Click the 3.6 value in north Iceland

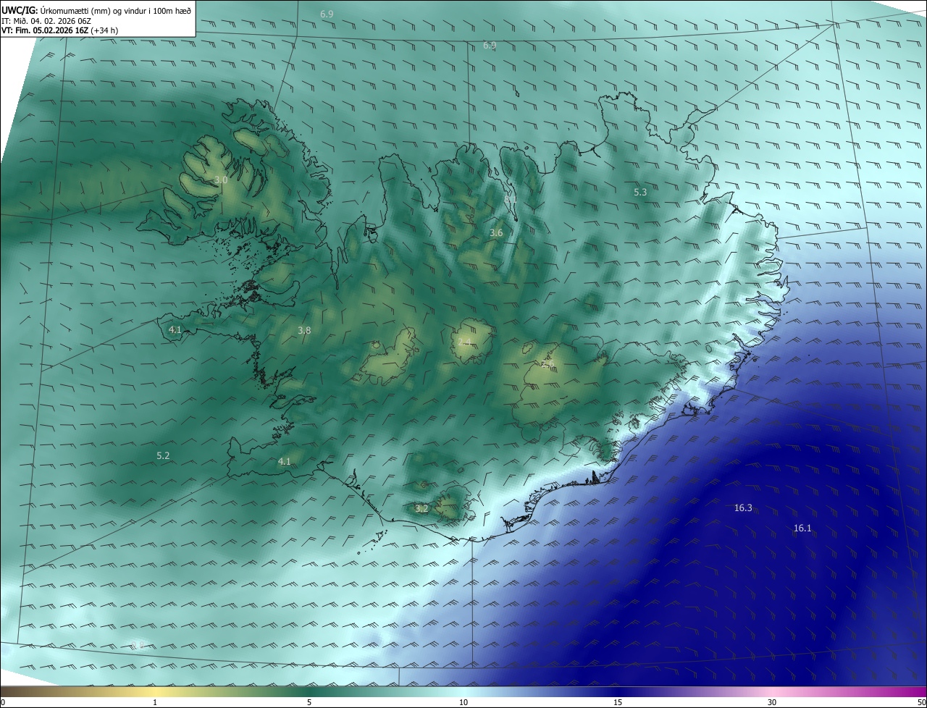pyautogui.click(x=496, y=233)
